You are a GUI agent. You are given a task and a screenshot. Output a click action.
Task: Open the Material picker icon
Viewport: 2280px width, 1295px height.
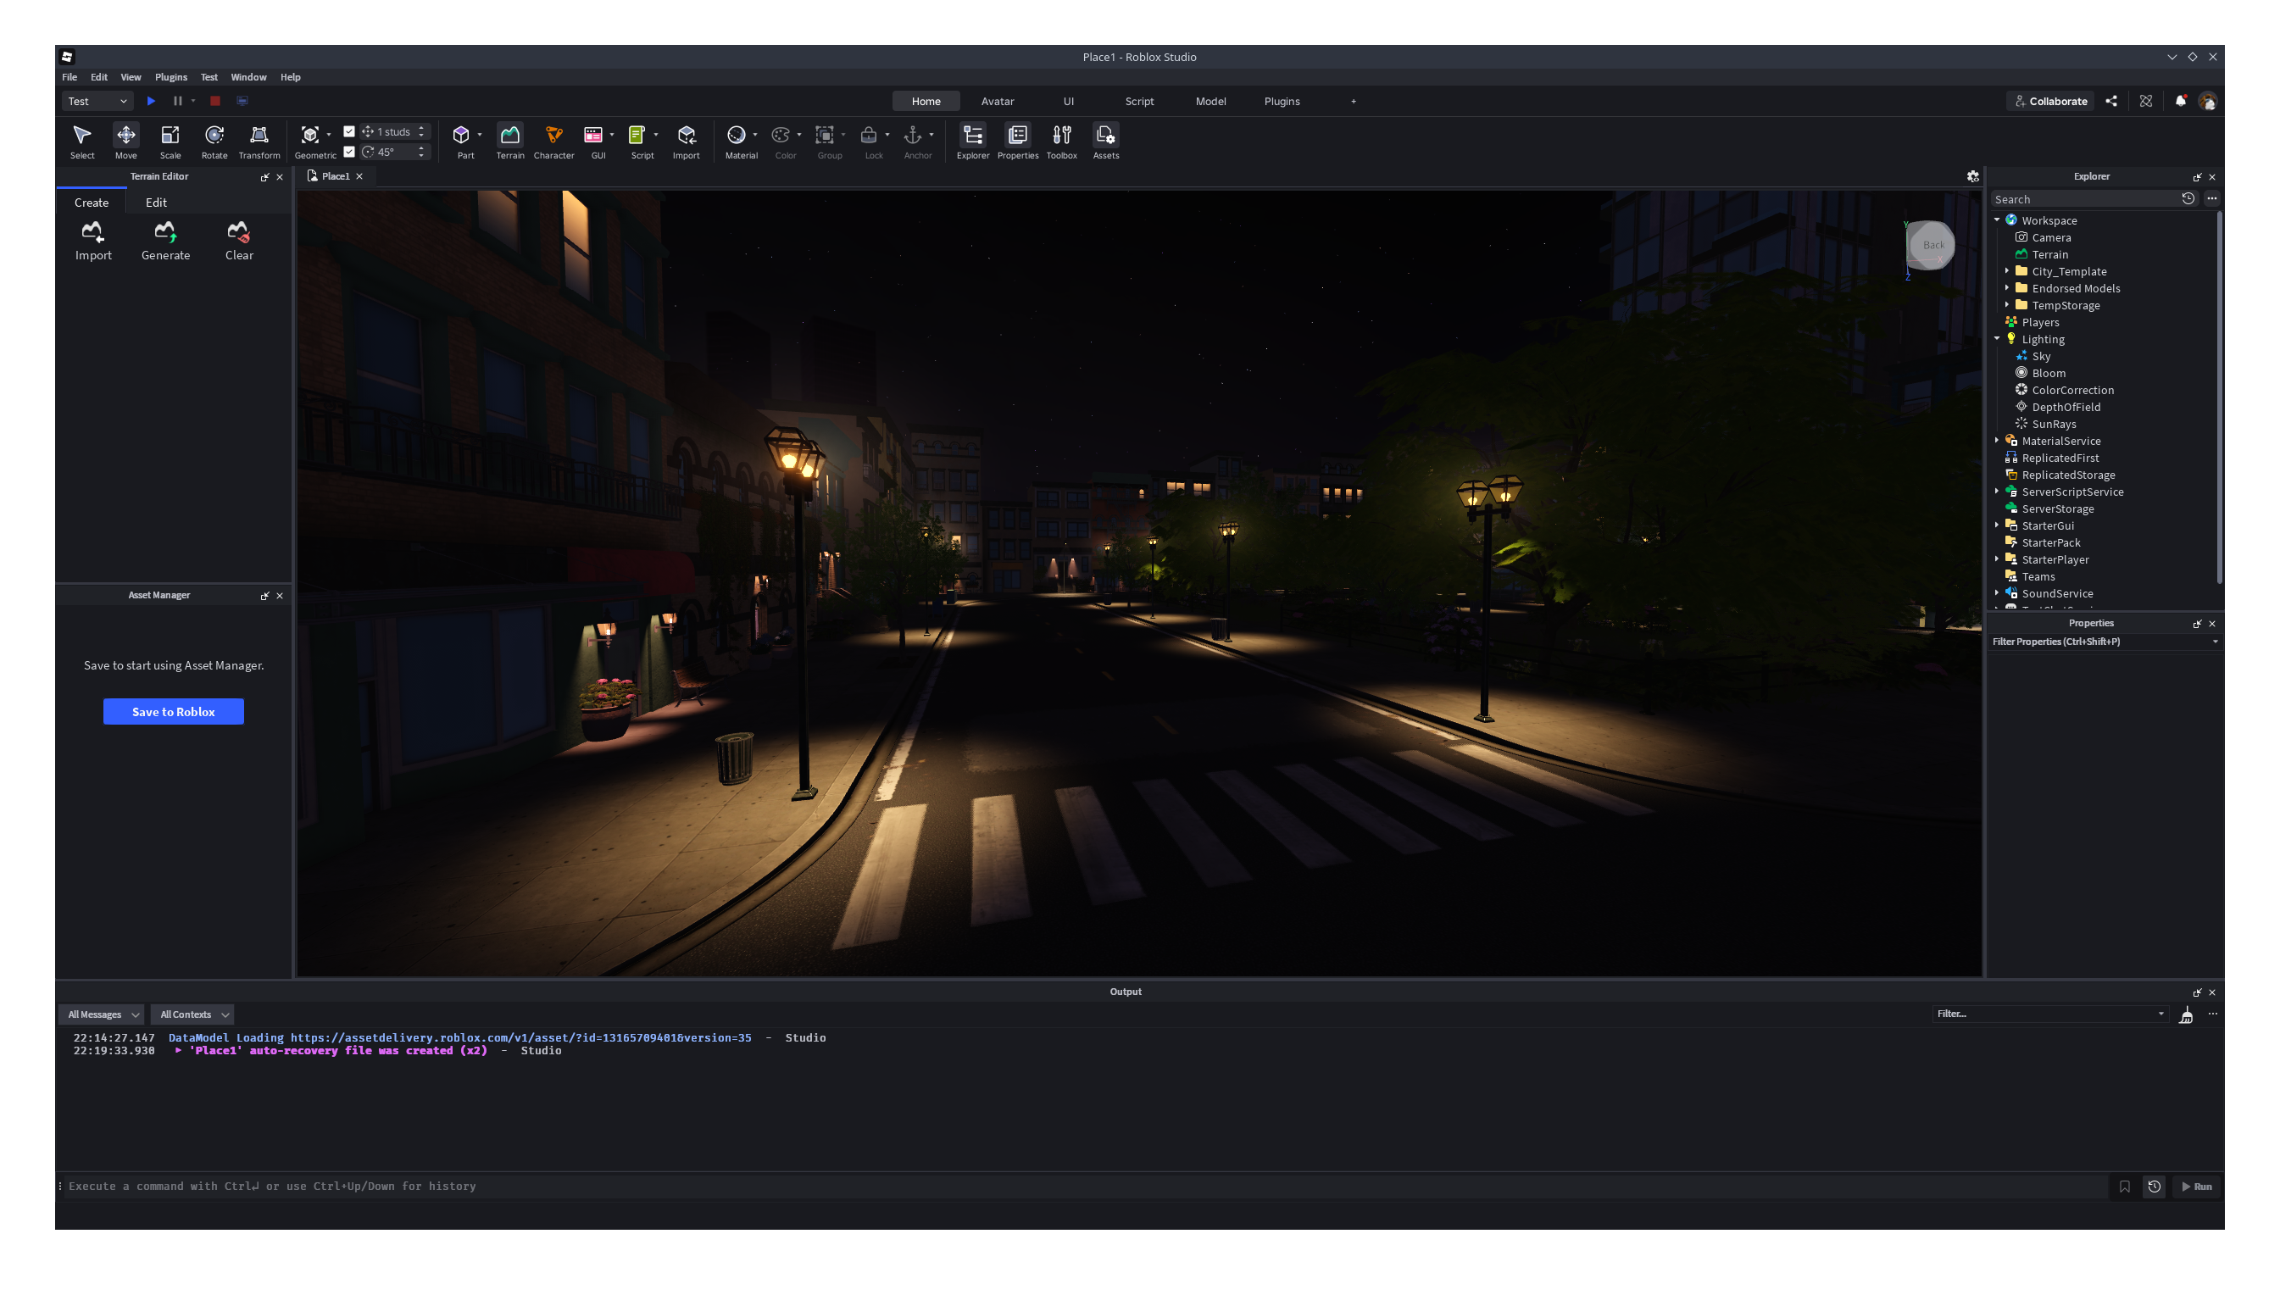737,136
